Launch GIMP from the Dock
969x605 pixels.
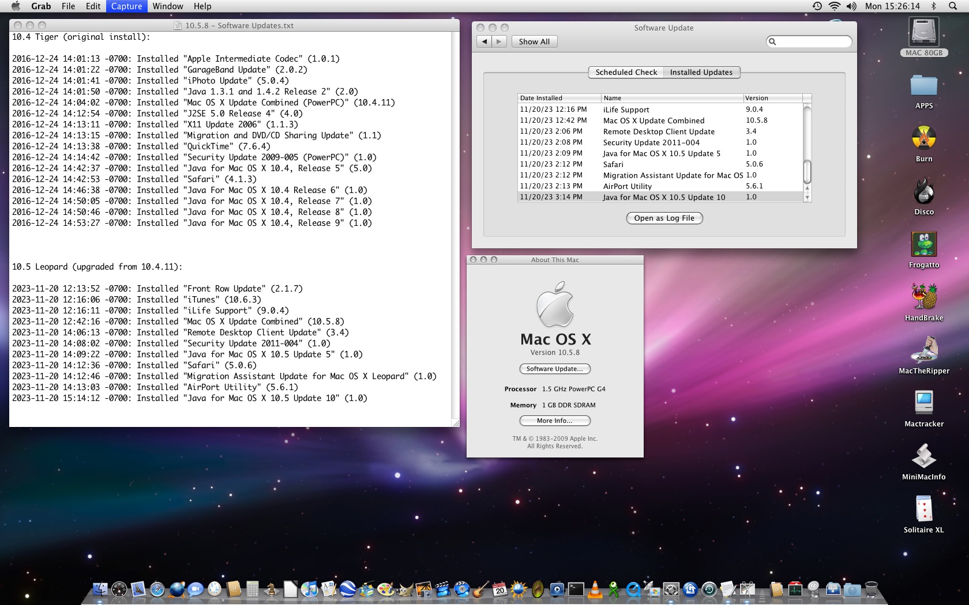point(405,589)
